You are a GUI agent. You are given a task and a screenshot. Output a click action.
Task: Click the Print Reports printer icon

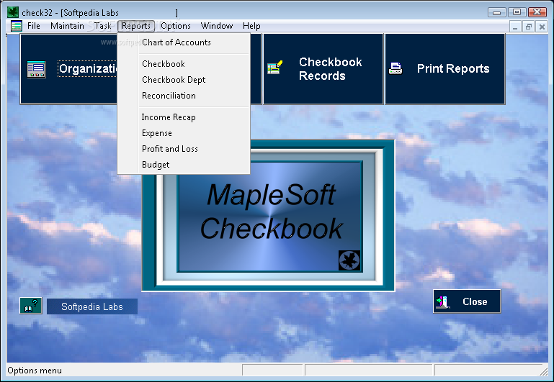(x=396, y=68)
